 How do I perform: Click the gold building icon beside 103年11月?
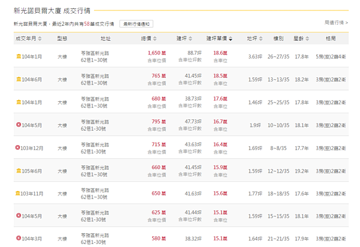pos(17,193)
